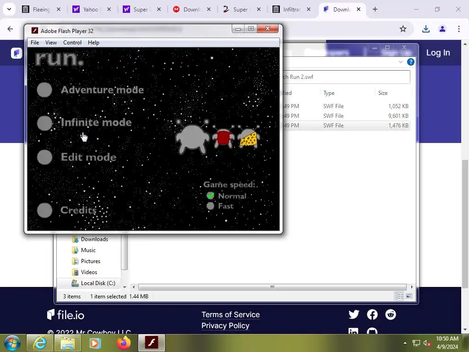Open Windows Media Player taskbar icon
Image resolution: width=469 pixels, height=352 pixels.
click(95, 343)
